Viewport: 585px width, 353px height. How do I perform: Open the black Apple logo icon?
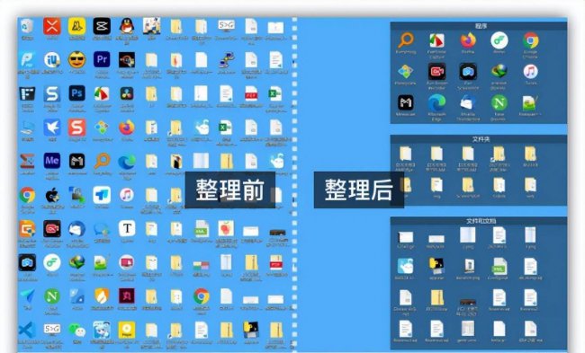[x=52, y=196]
